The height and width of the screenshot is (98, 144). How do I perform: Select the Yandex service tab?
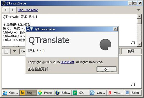(x=98, y=93)
